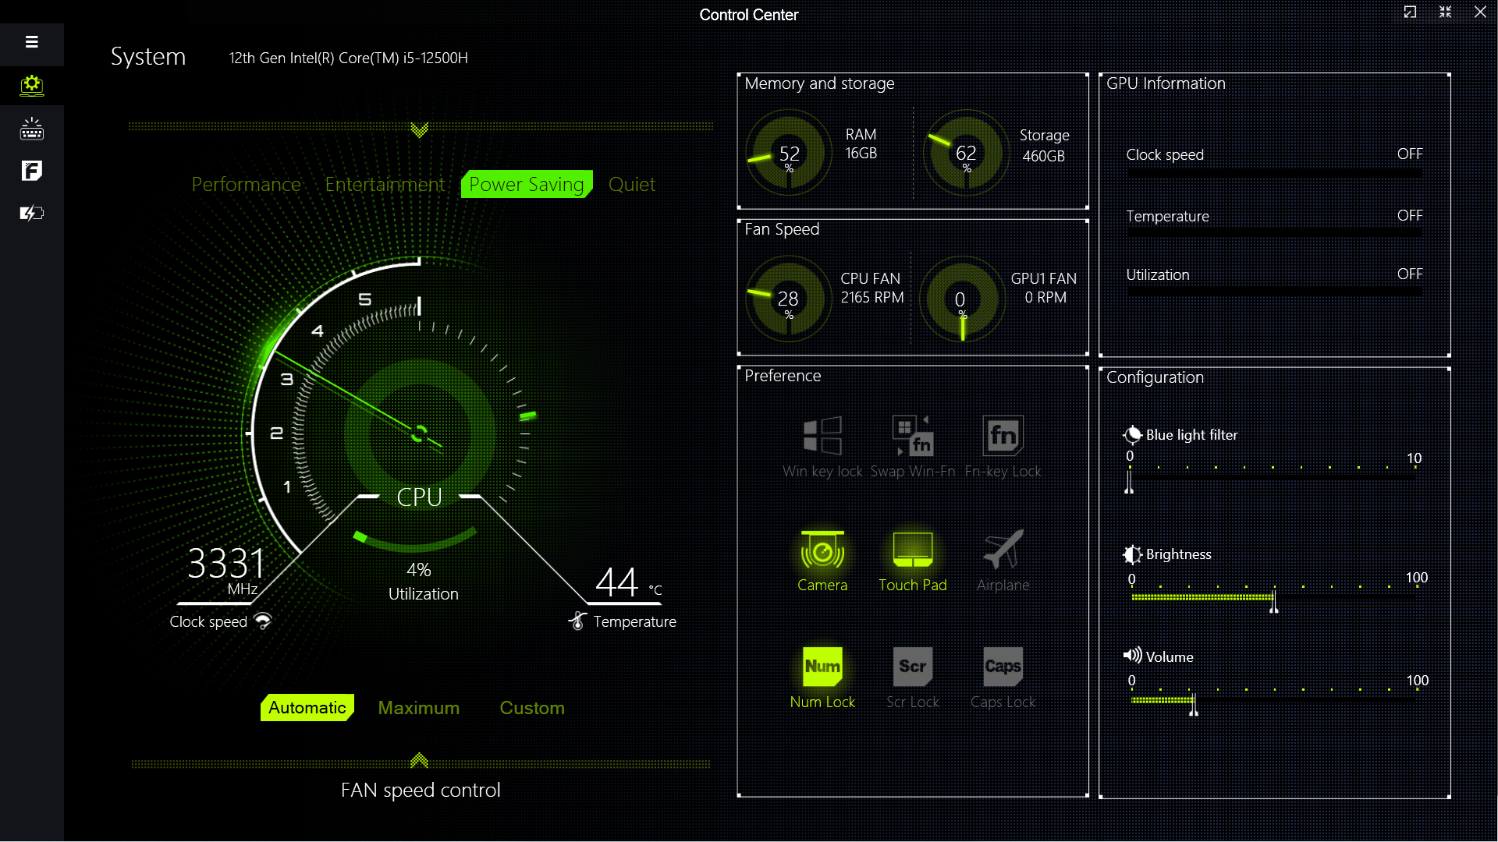This screenshot has width=1498, height=842.
Task: Select the System gear sidebar icon
Action: (32, 85)
